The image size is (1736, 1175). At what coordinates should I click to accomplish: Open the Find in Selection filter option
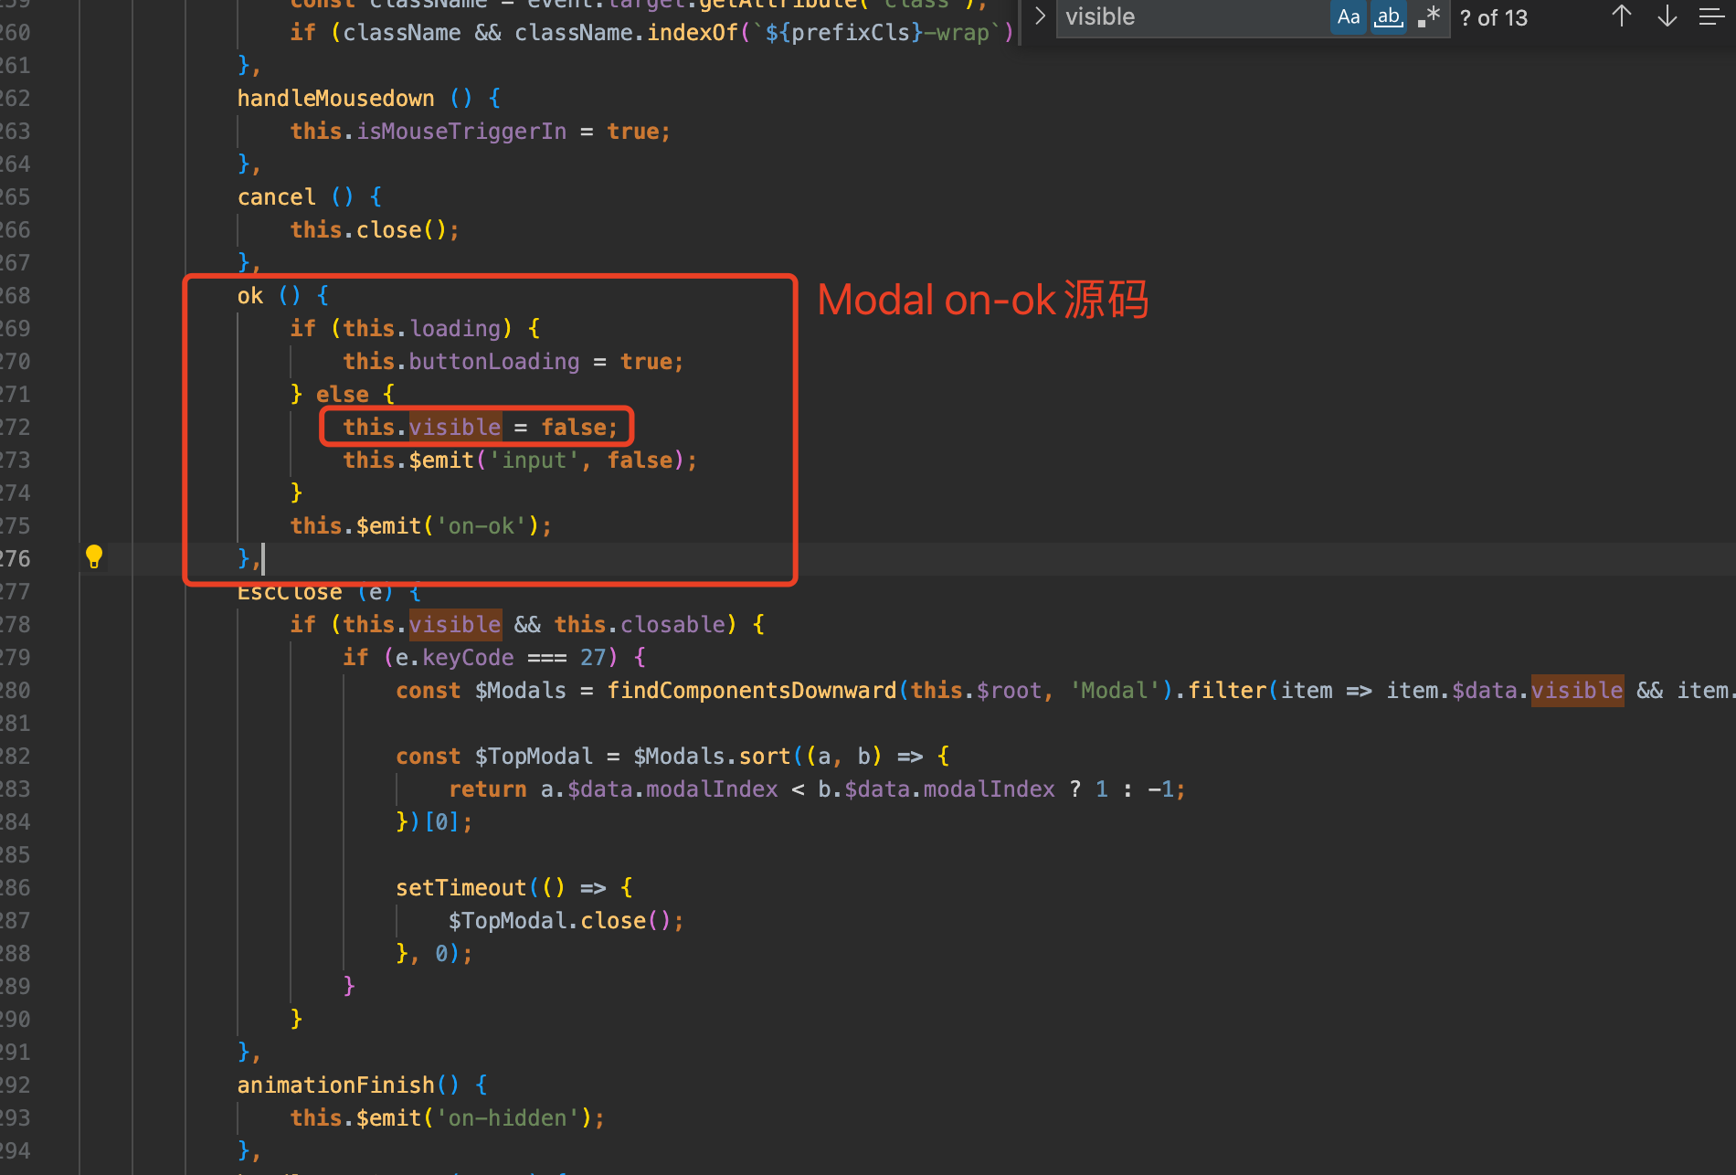(x=1710, y=16)
